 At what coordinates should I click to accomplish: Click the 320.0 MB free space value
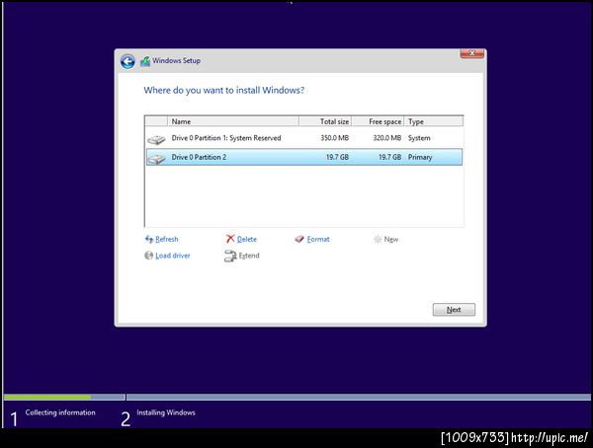coord(386,138)
